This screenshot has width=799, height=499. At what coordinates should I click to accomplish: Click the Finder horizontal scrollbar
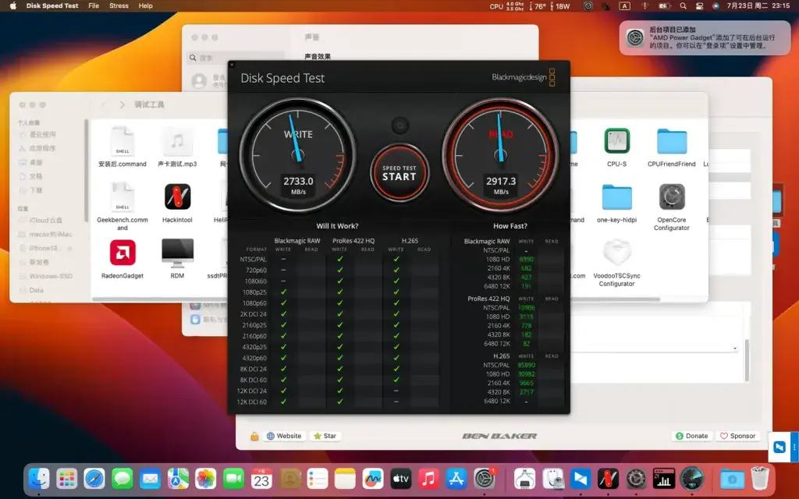click(376, 299)
